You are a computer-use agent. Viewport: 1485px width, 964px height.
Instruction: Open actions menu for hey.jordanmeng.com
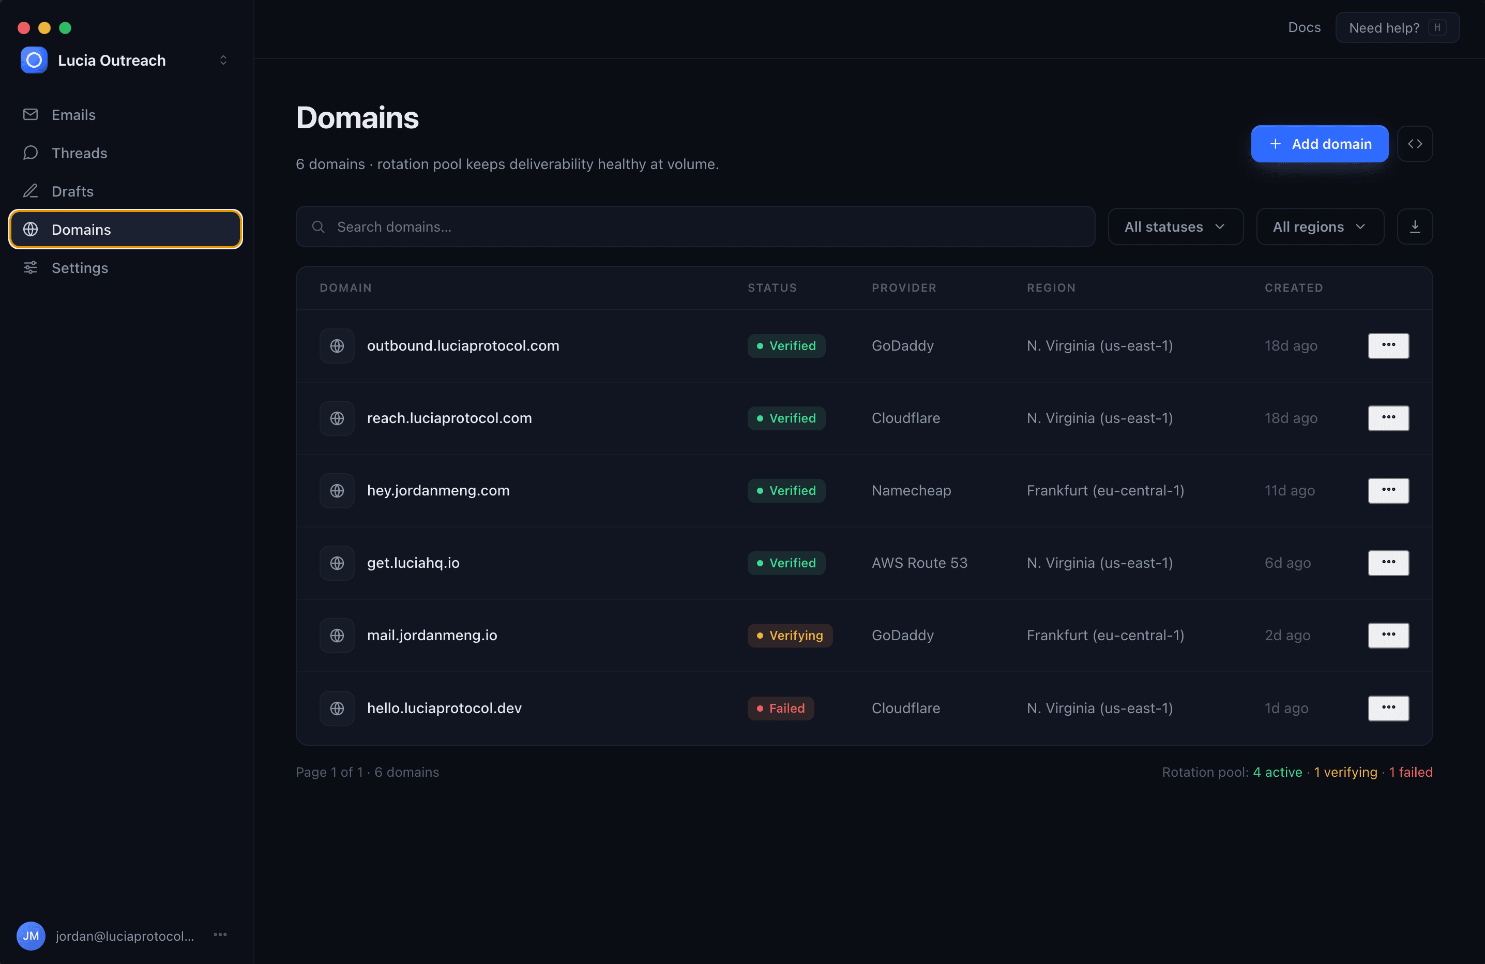1388,490
